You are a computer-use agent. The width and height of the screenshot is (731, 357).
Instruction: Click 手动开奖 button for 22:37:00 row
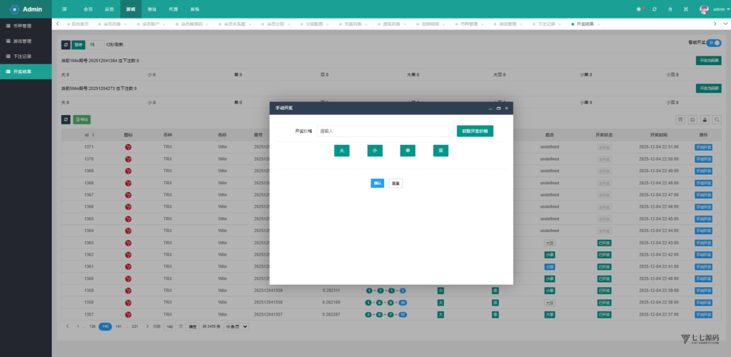click(703, 315)
